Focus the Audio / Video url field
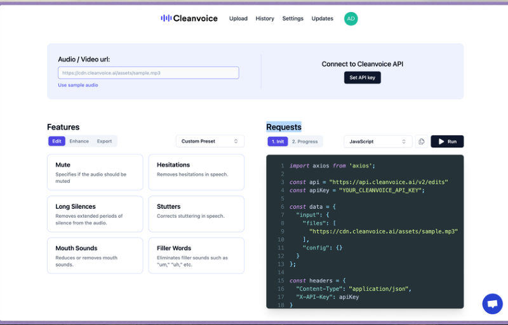The height and width of the screenshot is (325, 508). (x=148, y=73)
